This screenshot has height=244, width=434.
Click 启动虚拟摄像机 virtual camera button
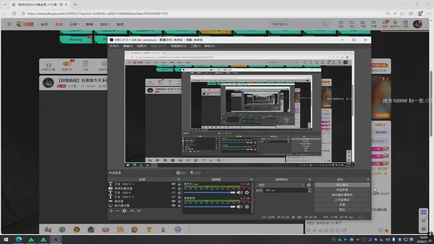(342, 195)
